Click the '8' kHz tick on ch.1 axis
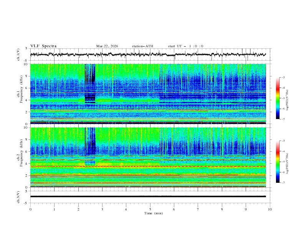This screenshot has width=304, height=235. [26, 76]
